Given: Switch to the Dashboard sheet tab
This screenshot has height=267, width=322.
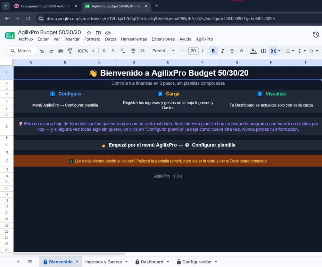Looking at the screenshot, I should click(x=152, y=262).
